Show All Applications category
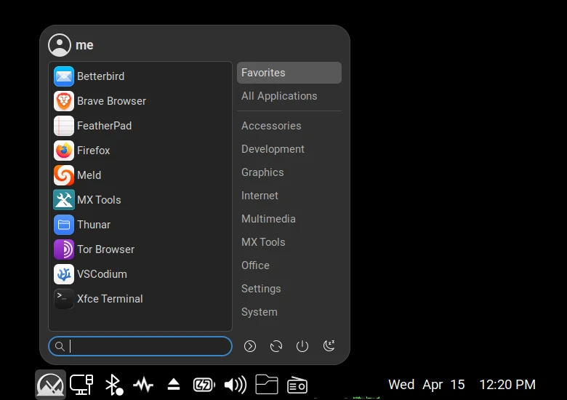The image size is (567, 400). point(289,96)
